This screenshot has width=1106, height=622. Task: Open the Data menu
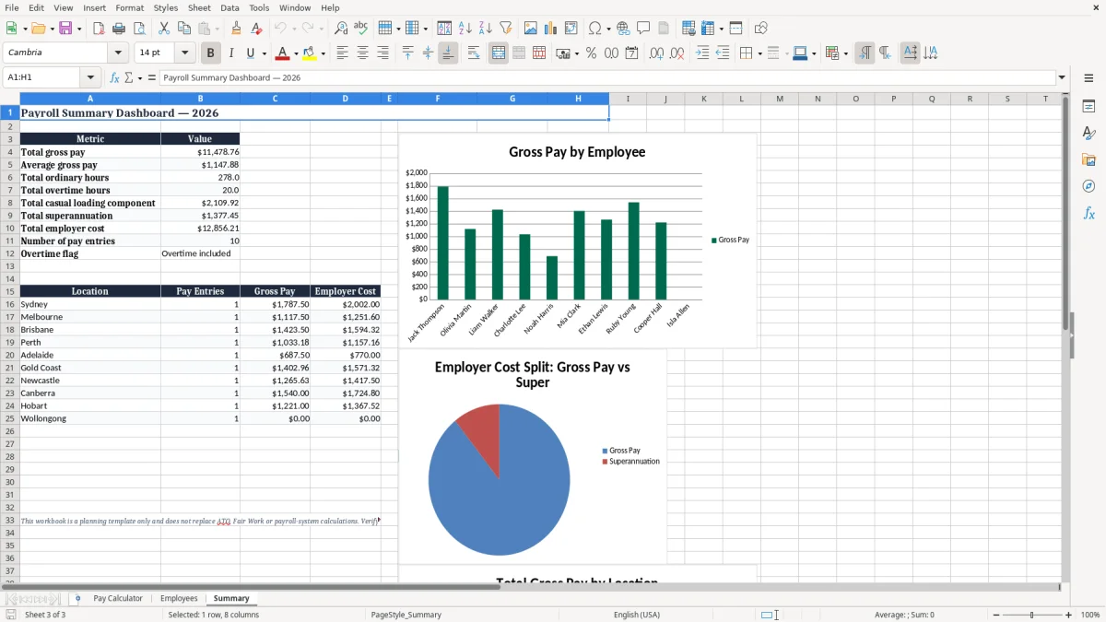229,7
